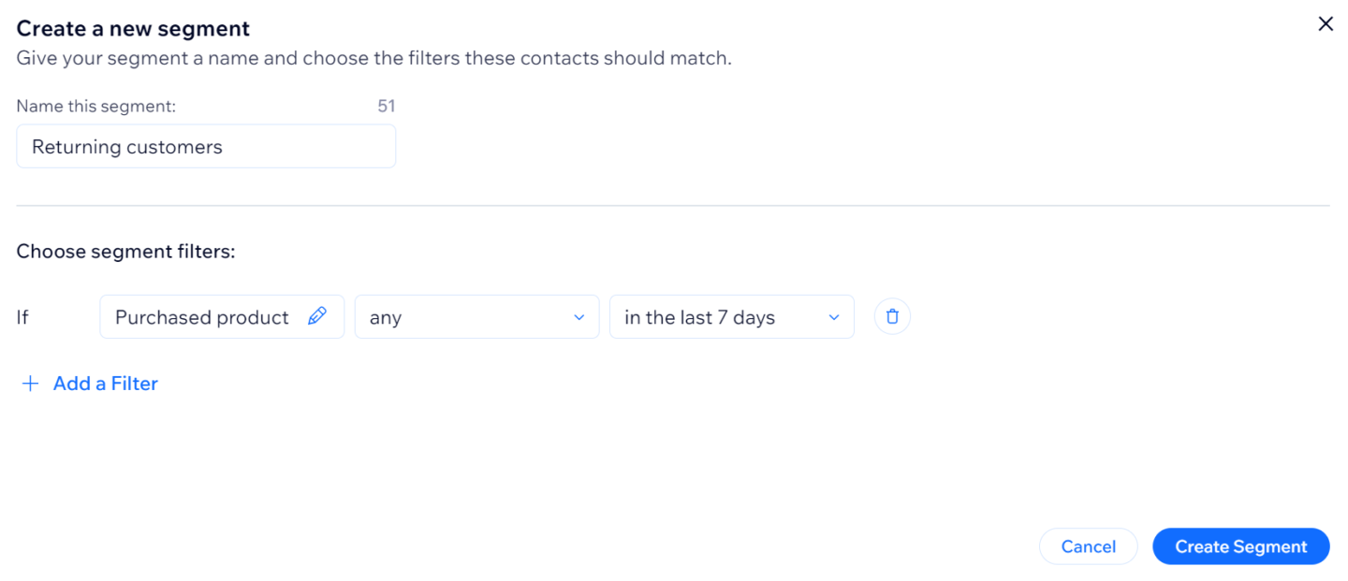
Task: Click the plus icon beside Add a Filter
Action: (31, 384)
